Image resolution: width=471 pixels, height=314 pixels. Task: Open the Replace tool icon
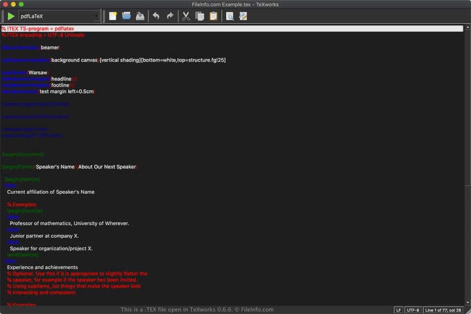pyautogui.click(x=243, y=16)
